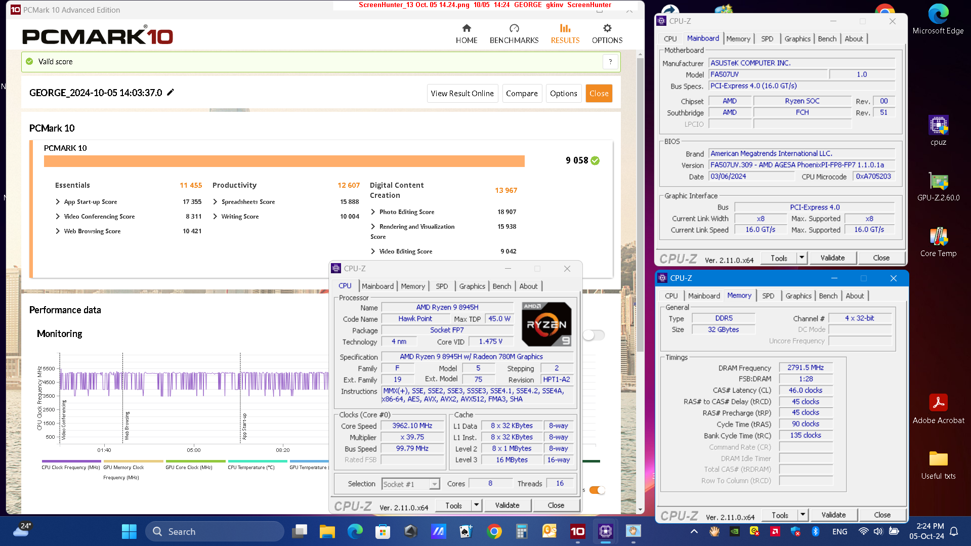The width and height of the screenshot is (971, 546).
Task: Open the OPTIONS gear in PCMark 10
Action: click(607, 34)
